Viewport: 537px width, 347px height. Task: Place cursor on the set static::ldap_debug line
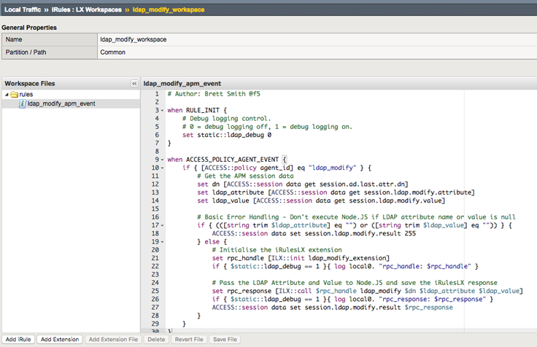click(227, 135)
